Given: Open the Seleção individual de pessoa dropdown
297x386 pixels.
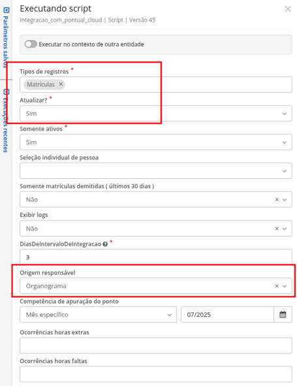Looking at the screenshot, I should click(156, 170).
